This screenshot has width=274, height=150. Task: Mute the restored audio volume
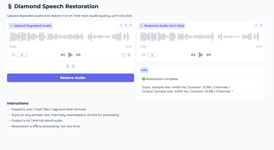point(143,55)
